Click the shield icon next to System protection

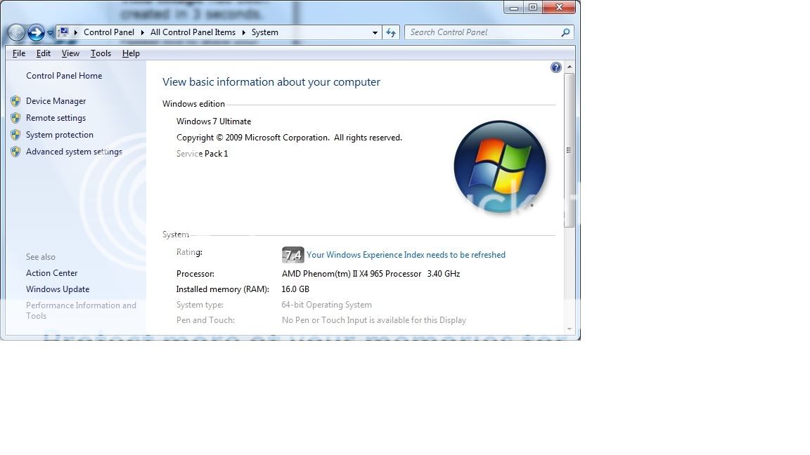tap(15, 135)
